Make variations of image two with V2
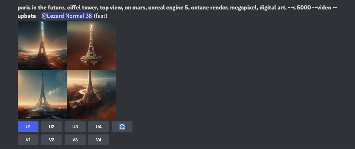This screenshot has width=355, height=149. click(52, 140)
